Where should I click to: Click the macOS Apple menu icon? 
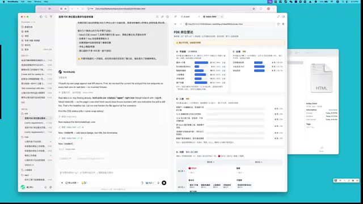pyautogui.click(x=3, y=1)
